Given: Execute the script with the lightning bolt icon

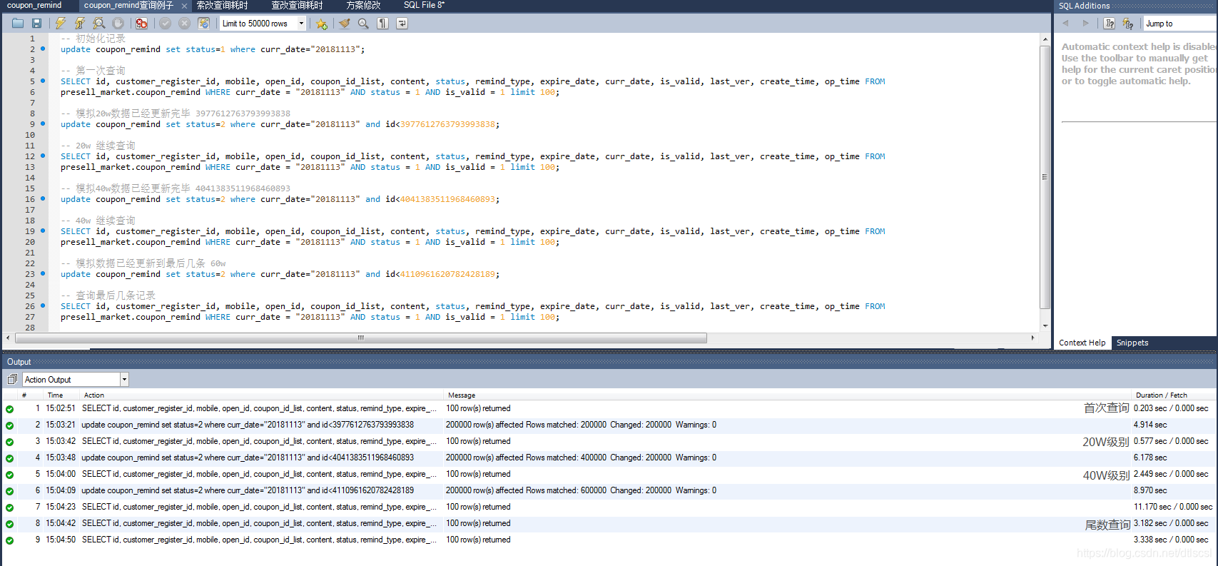Looking at the screenshot, I should 61,24.
